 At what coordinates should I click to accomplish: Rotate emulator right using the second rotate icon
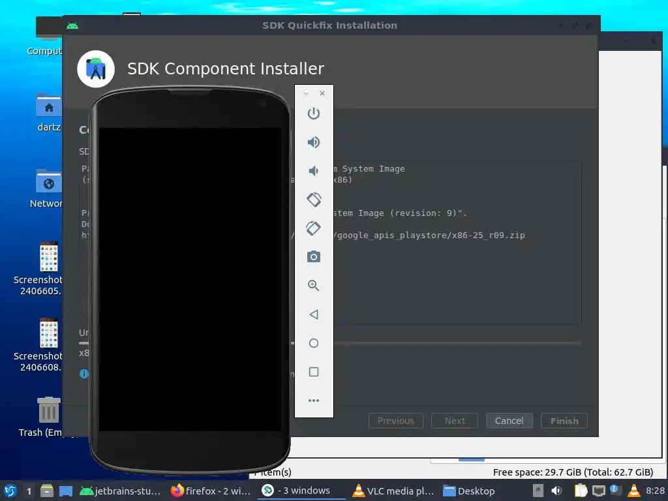(x=314, y=228)
